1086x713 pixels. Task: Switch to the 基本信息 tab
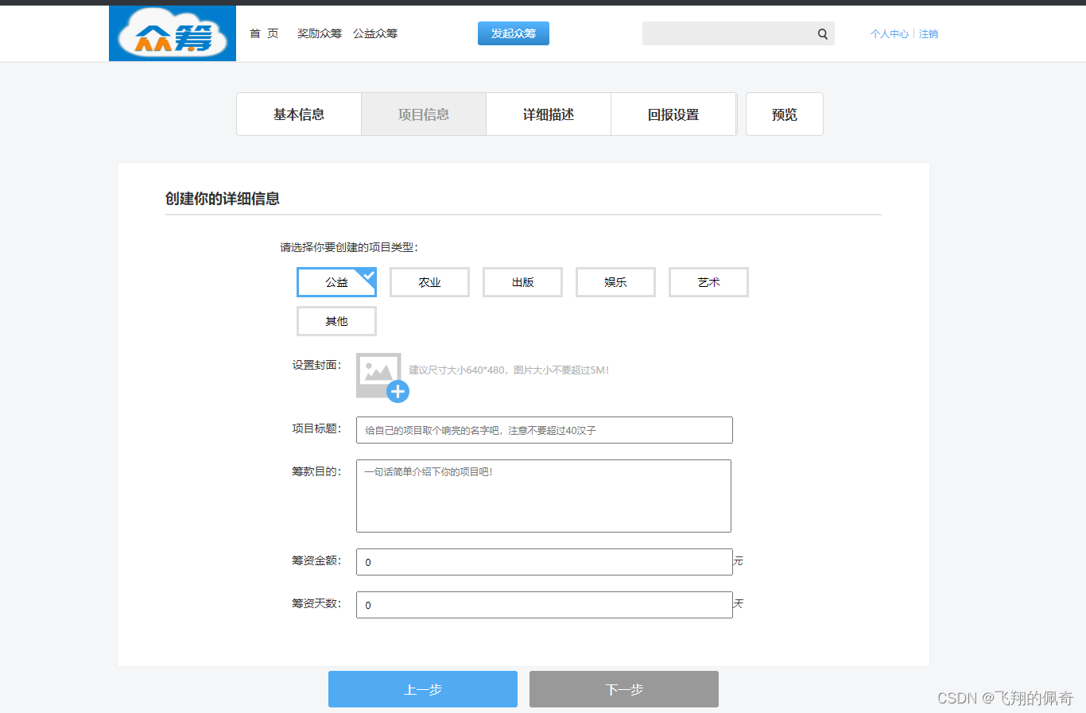299,114
